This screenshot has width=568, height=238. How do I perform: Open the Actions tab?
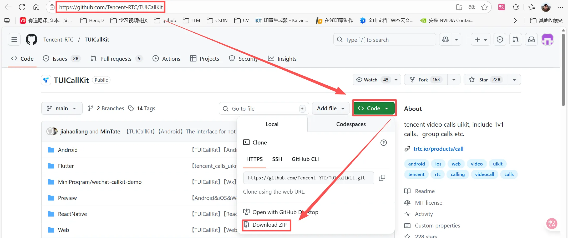(166, 59)
